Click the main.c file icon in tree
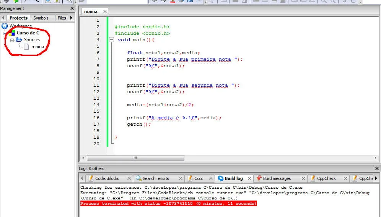 26,47
